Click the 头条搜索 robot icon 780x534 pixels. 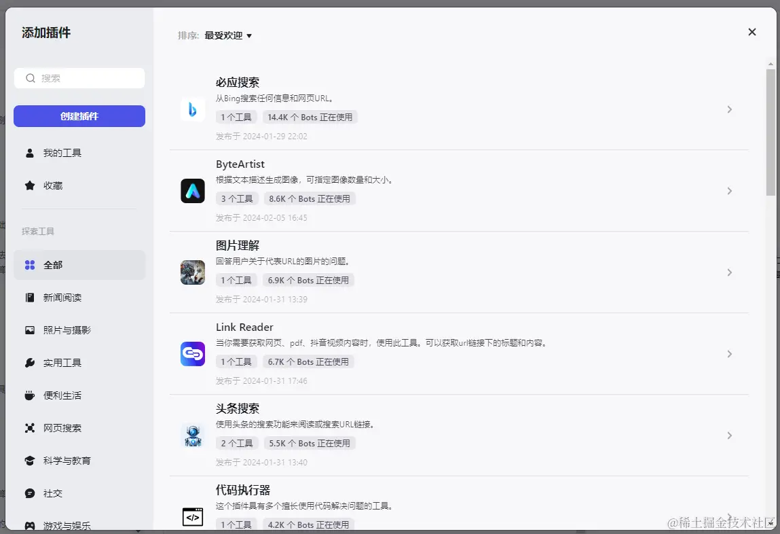point(193,435)
